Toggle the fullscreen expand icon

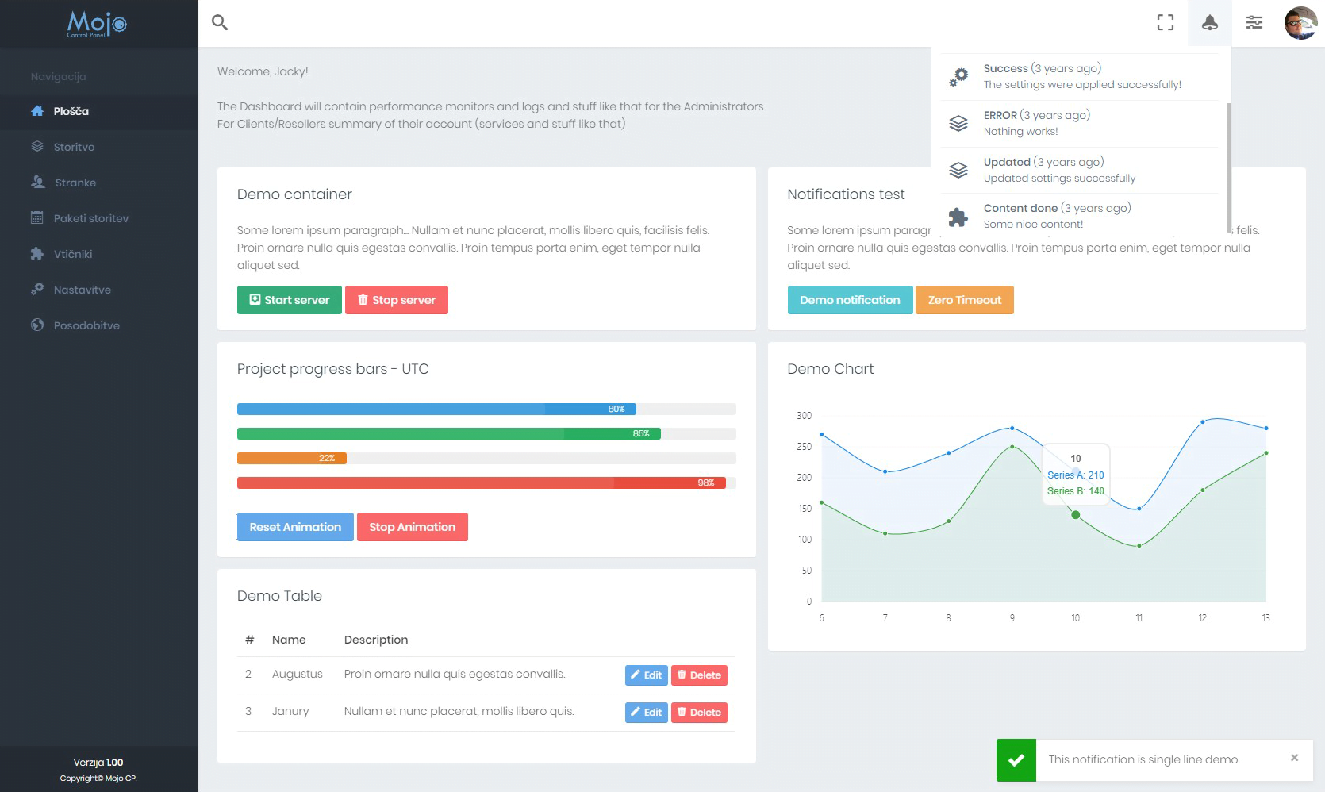tap(1165, 22)
